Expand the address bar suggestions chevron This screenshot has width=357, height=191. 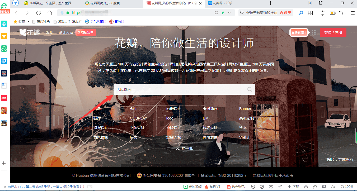point(229,12)
